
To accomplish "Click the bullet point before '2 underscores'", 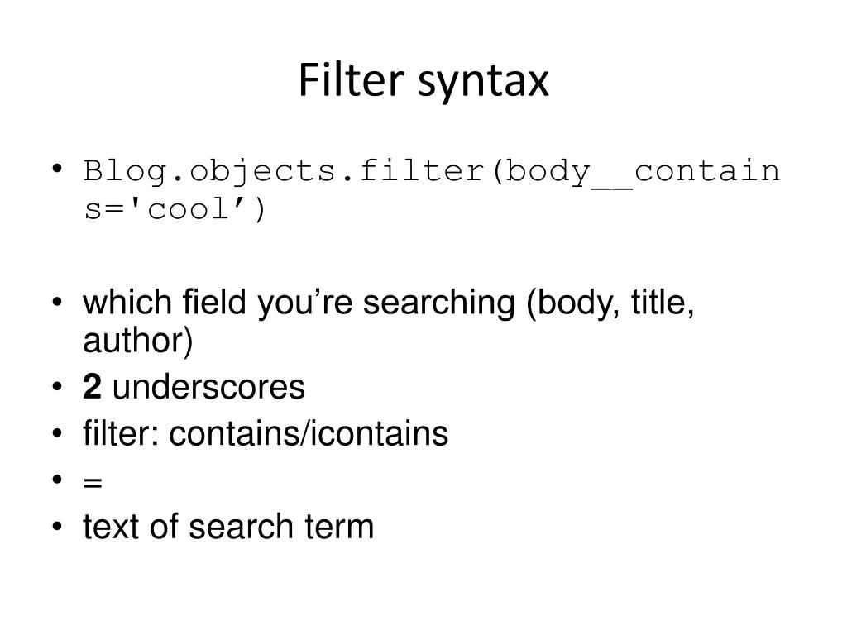I will (57, 387).
